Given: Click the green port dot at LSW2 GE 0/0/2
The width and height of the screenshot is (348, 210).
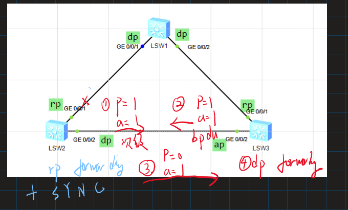Looking at the screenshot, I should coord(77,131).
